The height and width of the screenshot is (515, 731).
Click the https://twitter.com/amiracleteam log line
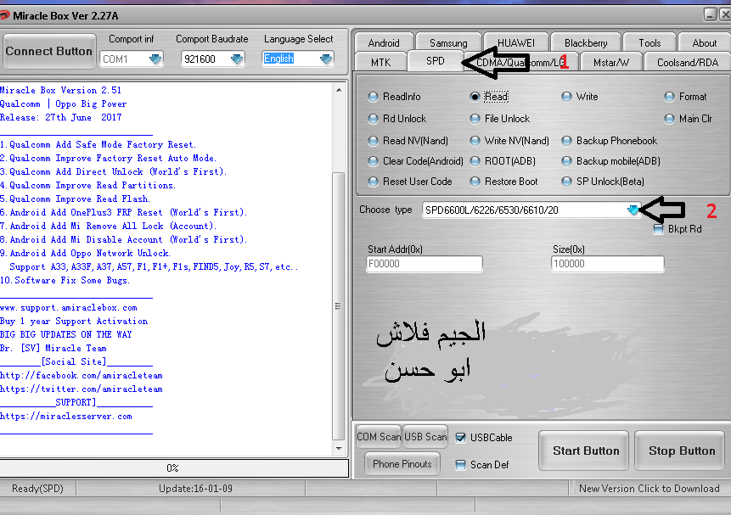coord(82,389)
